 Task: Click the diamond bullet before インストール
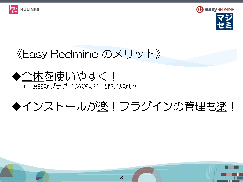pos(17,107)
